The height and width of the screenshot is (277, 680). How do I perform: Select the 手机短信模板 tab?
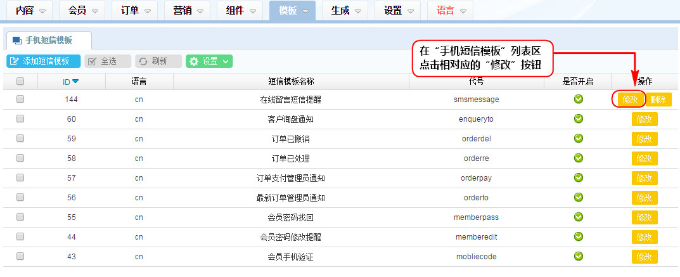coord(48,40)
